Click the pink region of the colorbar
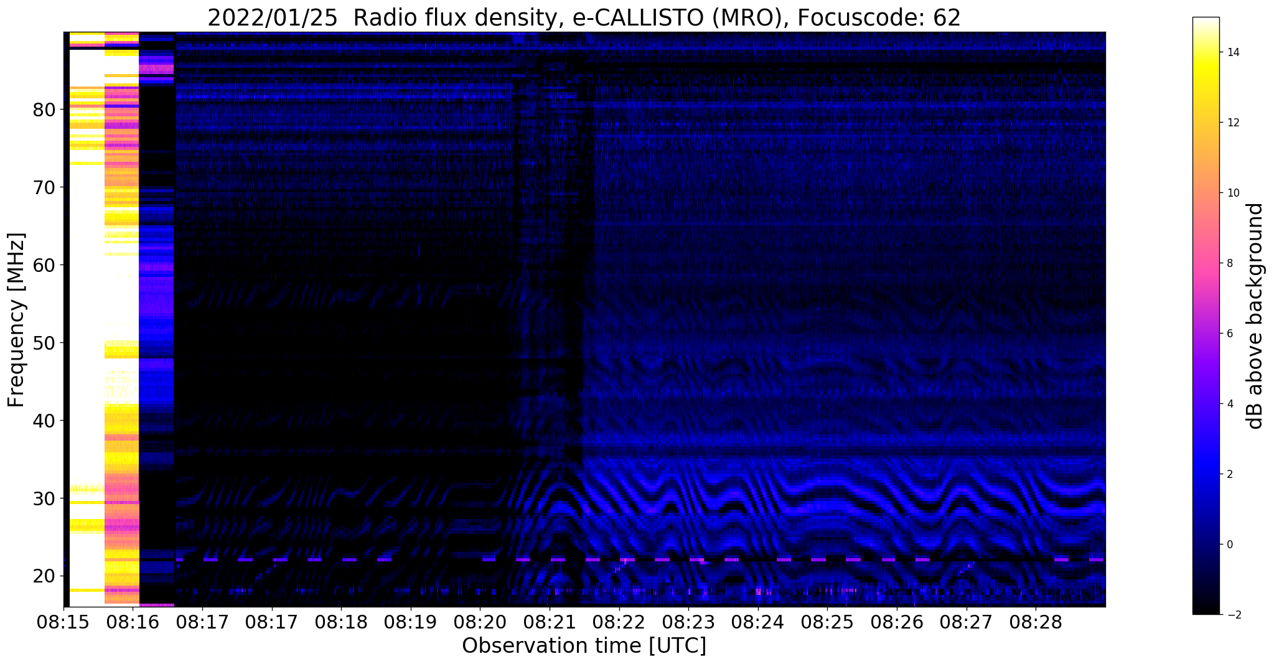 coord(1206,264)
